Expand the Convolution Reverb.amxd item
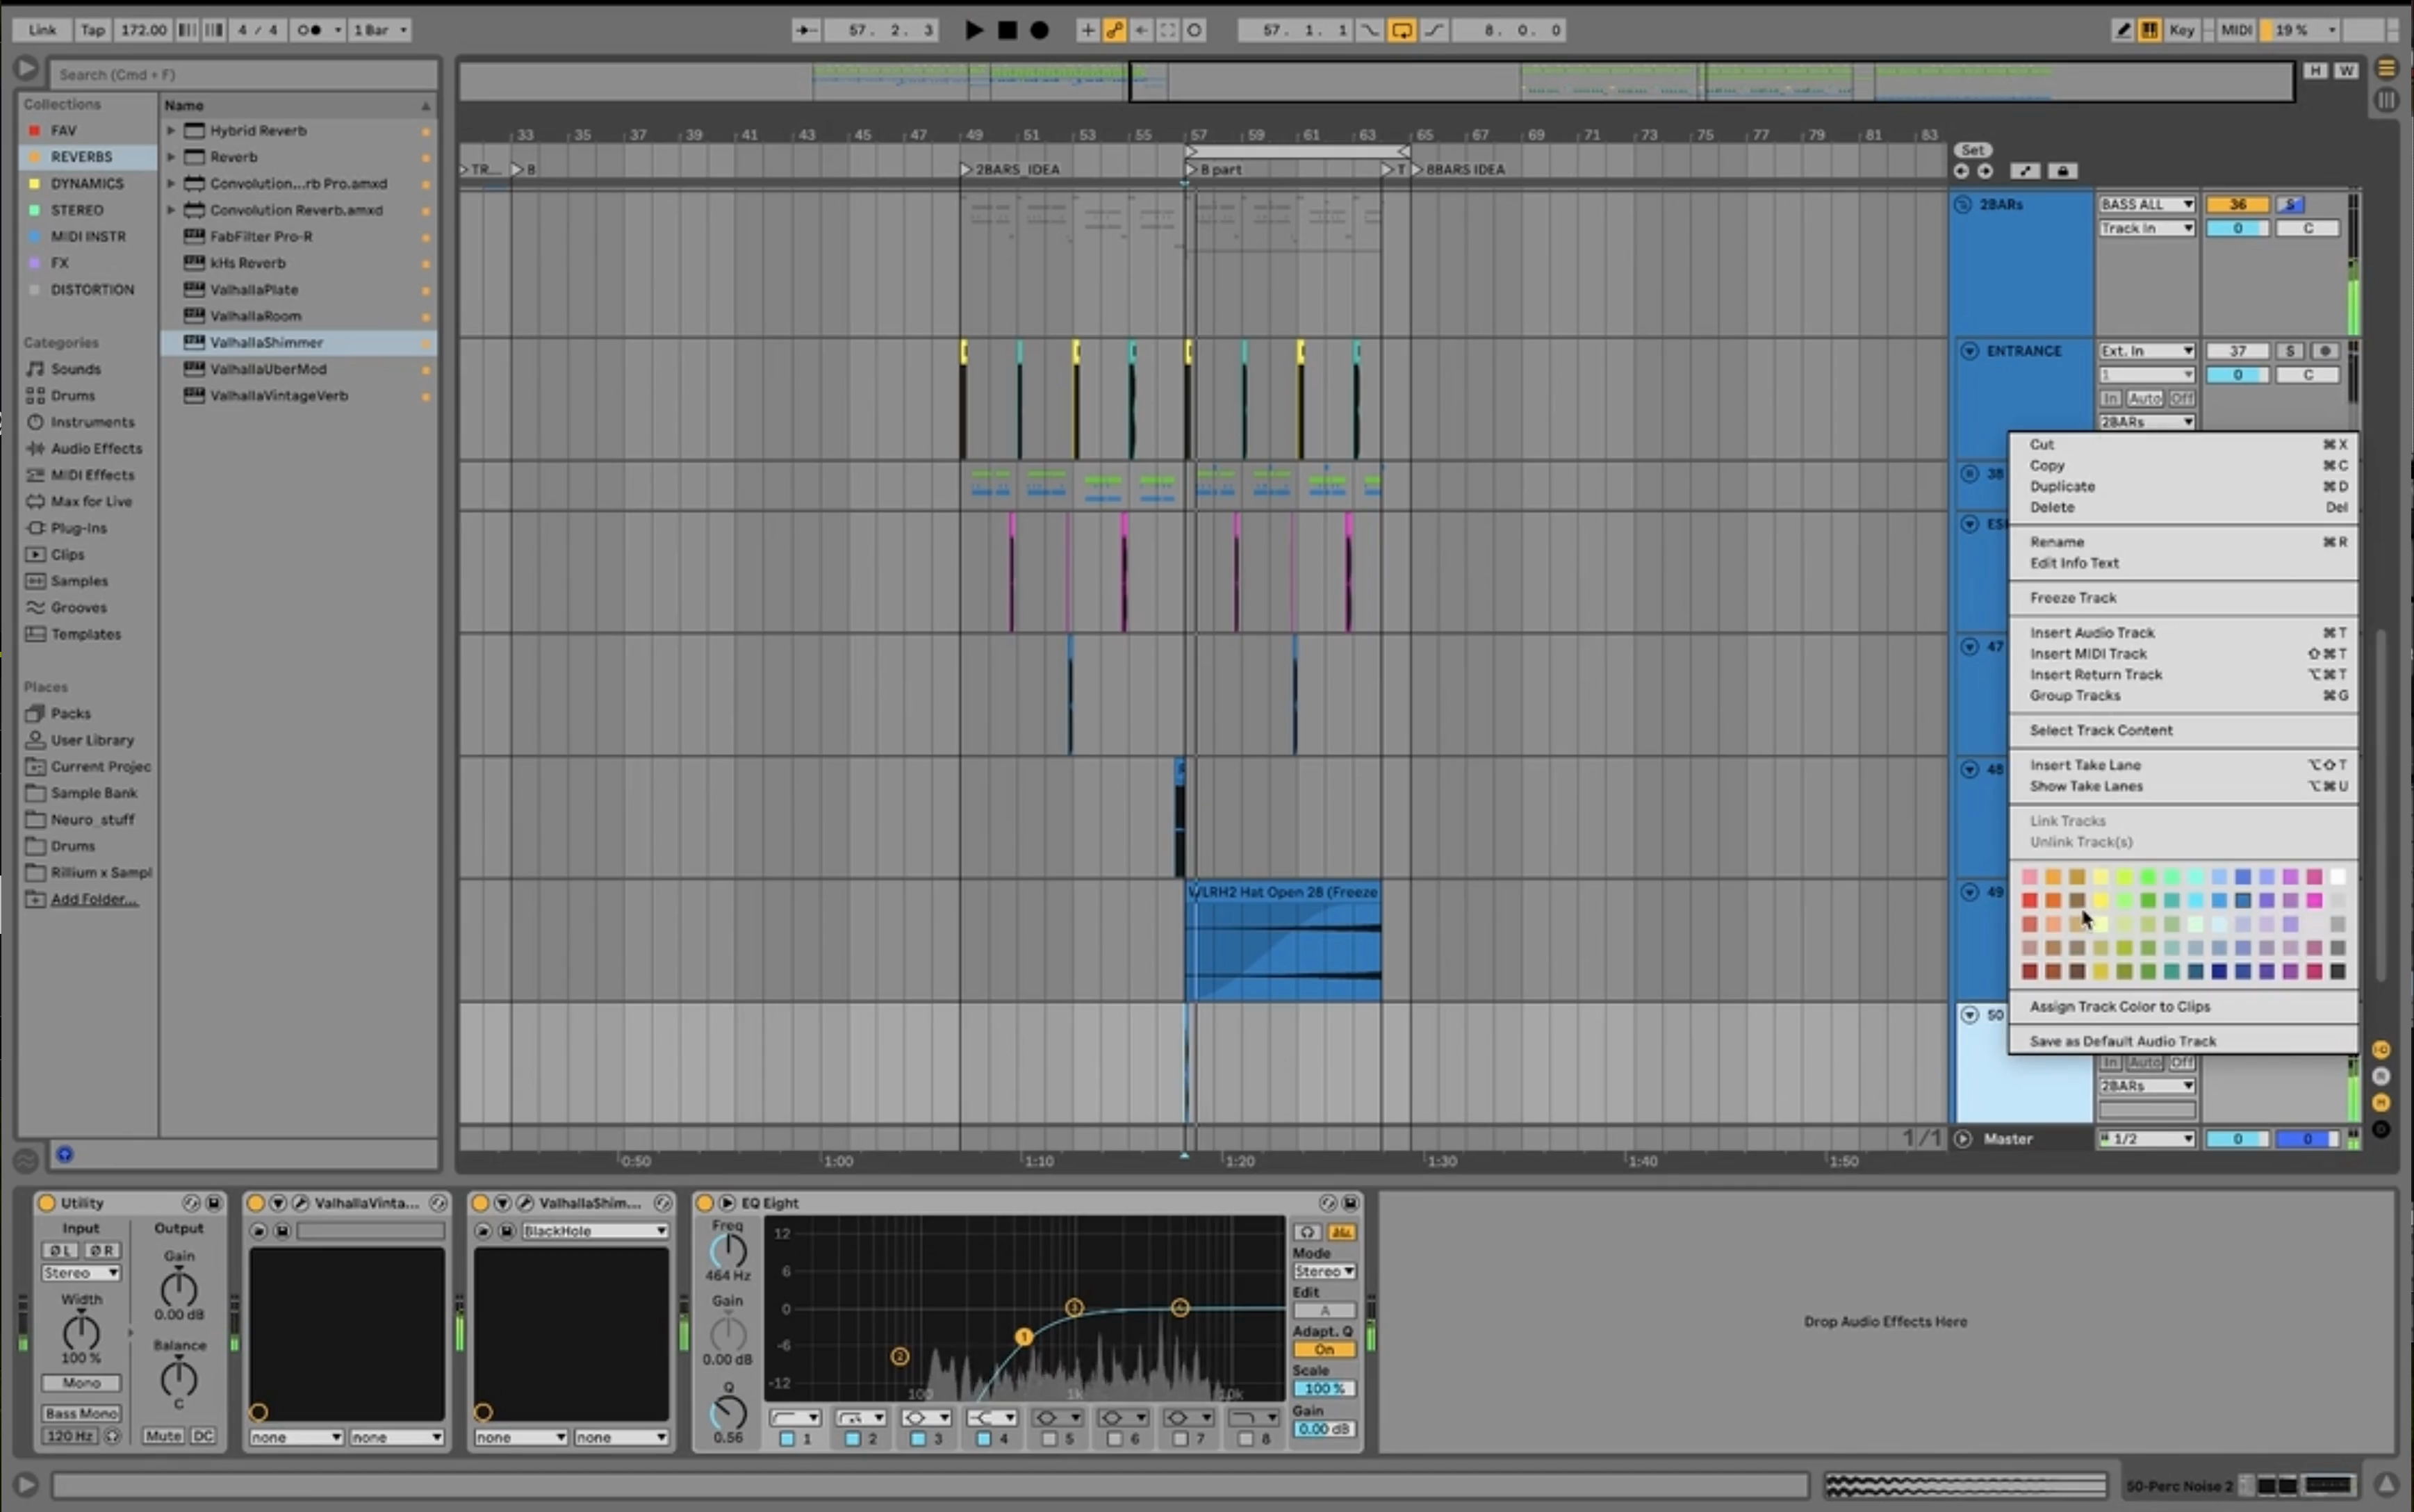The image size is (2414, 1512). point(171,210)
